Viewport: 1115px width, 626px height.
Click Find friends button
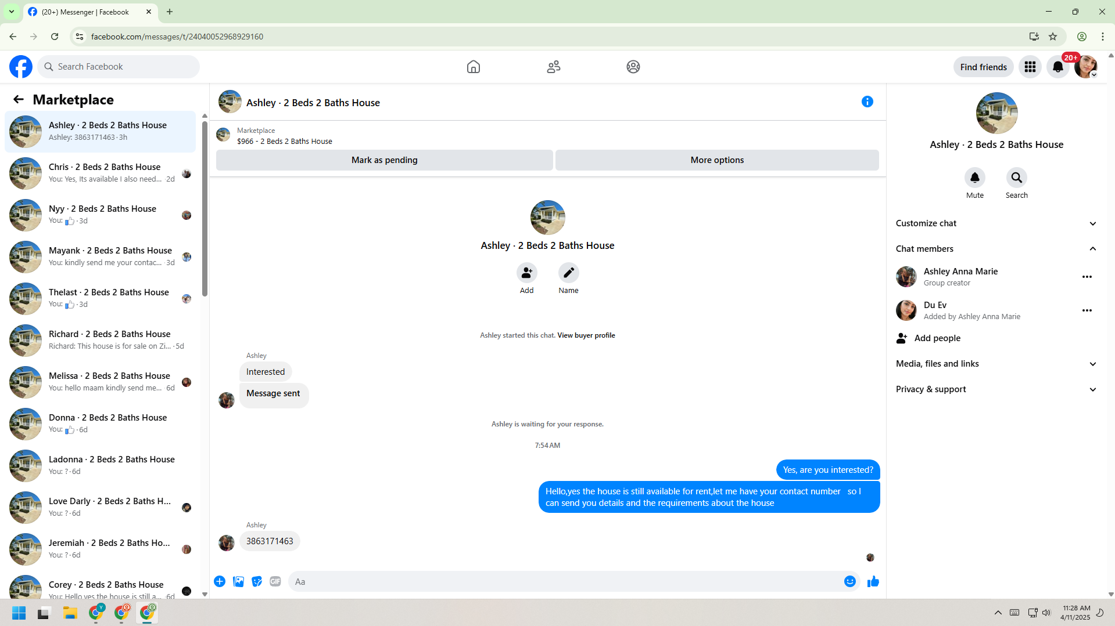(983, 67)
